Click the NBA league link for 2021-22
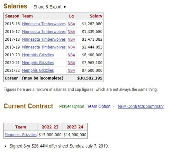 71,70
